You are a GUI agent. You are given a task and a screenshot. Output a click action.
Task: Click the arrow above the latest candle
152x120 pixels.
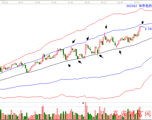(x=143, y=22)
